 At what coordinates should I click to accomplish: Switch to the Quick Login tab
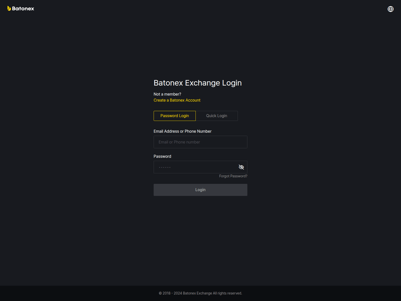(x=216, y=116)
